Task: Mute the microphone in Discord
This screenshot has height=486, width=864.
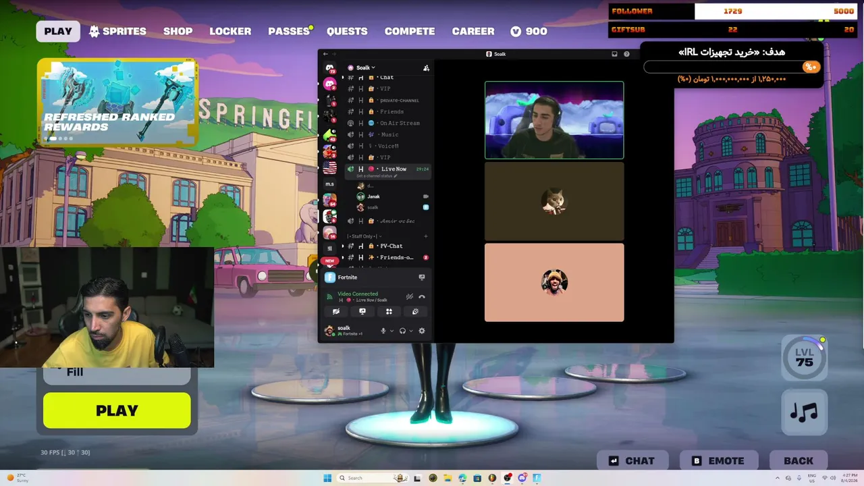Action: point(383,331)
